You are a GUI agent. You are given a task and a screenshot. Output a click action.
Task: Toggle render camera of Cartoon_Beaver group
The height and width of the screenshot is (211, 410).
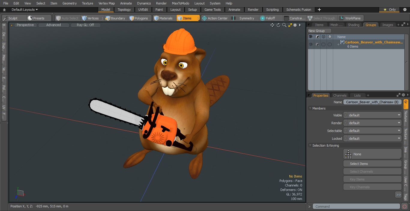point(317,44)
